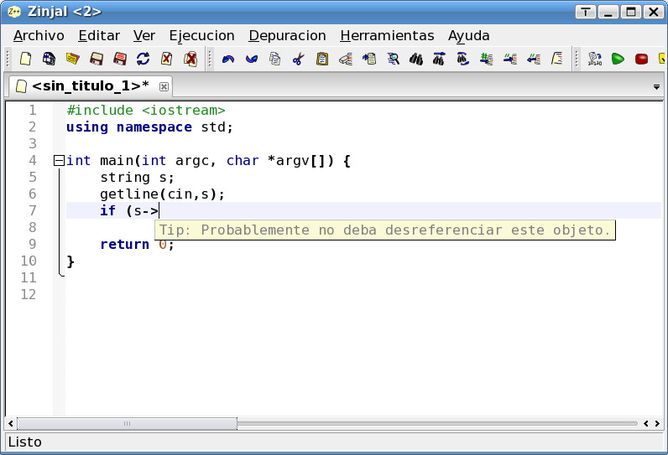Open the Ejecucion menu
This screenshot has height=455, width=668.
tap(201, 36)
